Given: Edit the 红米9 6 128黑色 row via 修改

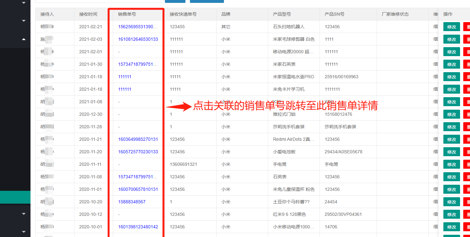Looking at the screenshot, I should [x=452, y=215].
